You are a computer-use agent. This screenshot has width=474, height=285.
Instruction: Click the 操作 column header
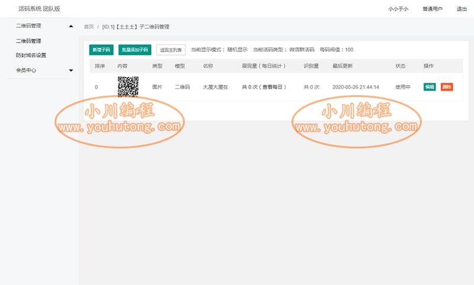pyautogui.click(x=428, y=66)
